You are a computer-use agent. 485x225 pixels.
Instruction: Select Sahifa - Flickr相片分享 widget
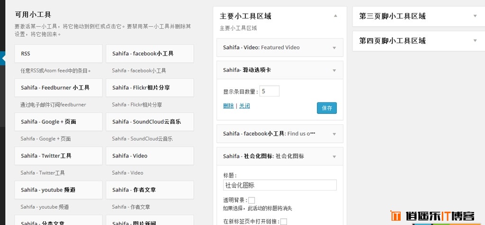(x=150, y=87)
